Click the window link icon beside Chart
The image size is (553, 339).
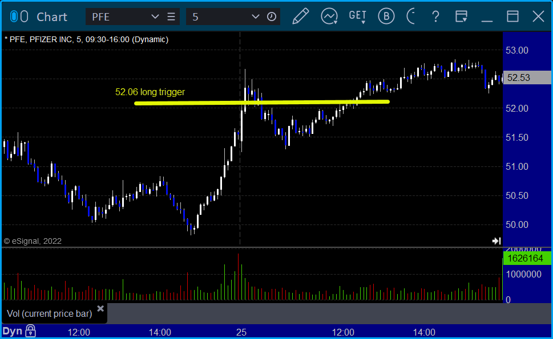(x=19, y=17)
